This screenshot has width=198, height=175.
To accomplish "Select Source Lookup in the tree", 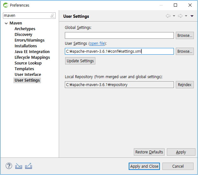I will click(28, 63).
